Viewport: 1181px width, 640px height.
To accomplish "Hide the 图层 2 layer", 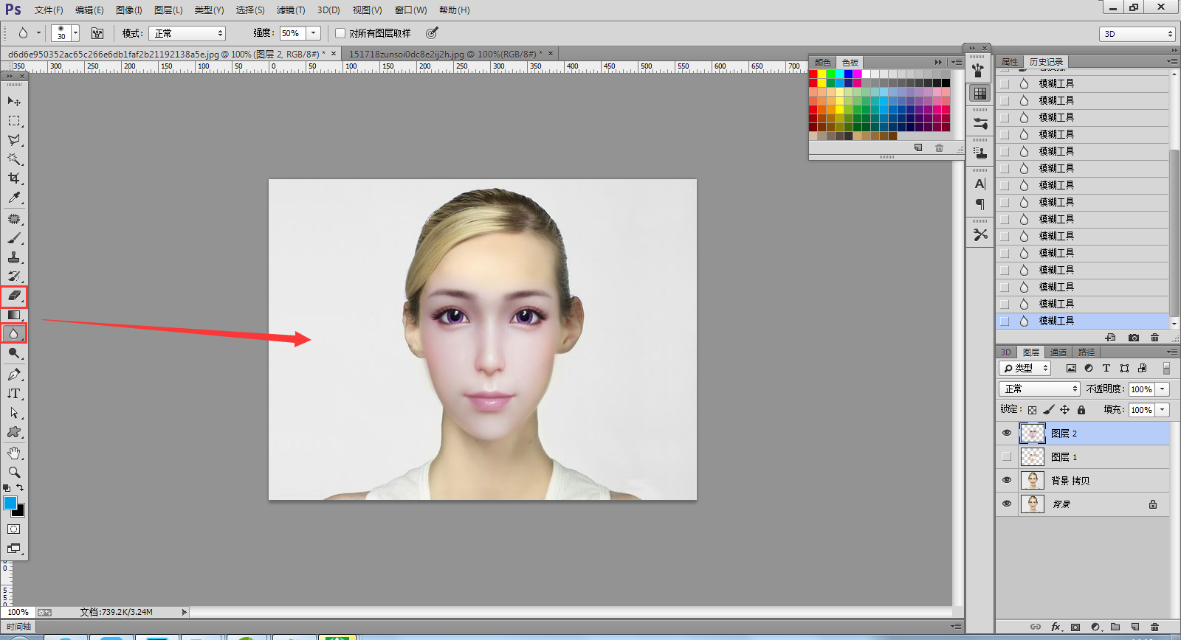I will (1007, 434).
